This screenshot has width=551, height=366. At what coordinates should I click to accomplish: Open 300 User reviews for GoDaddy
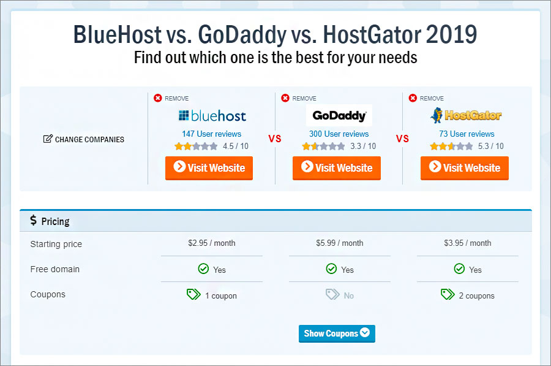339,134
